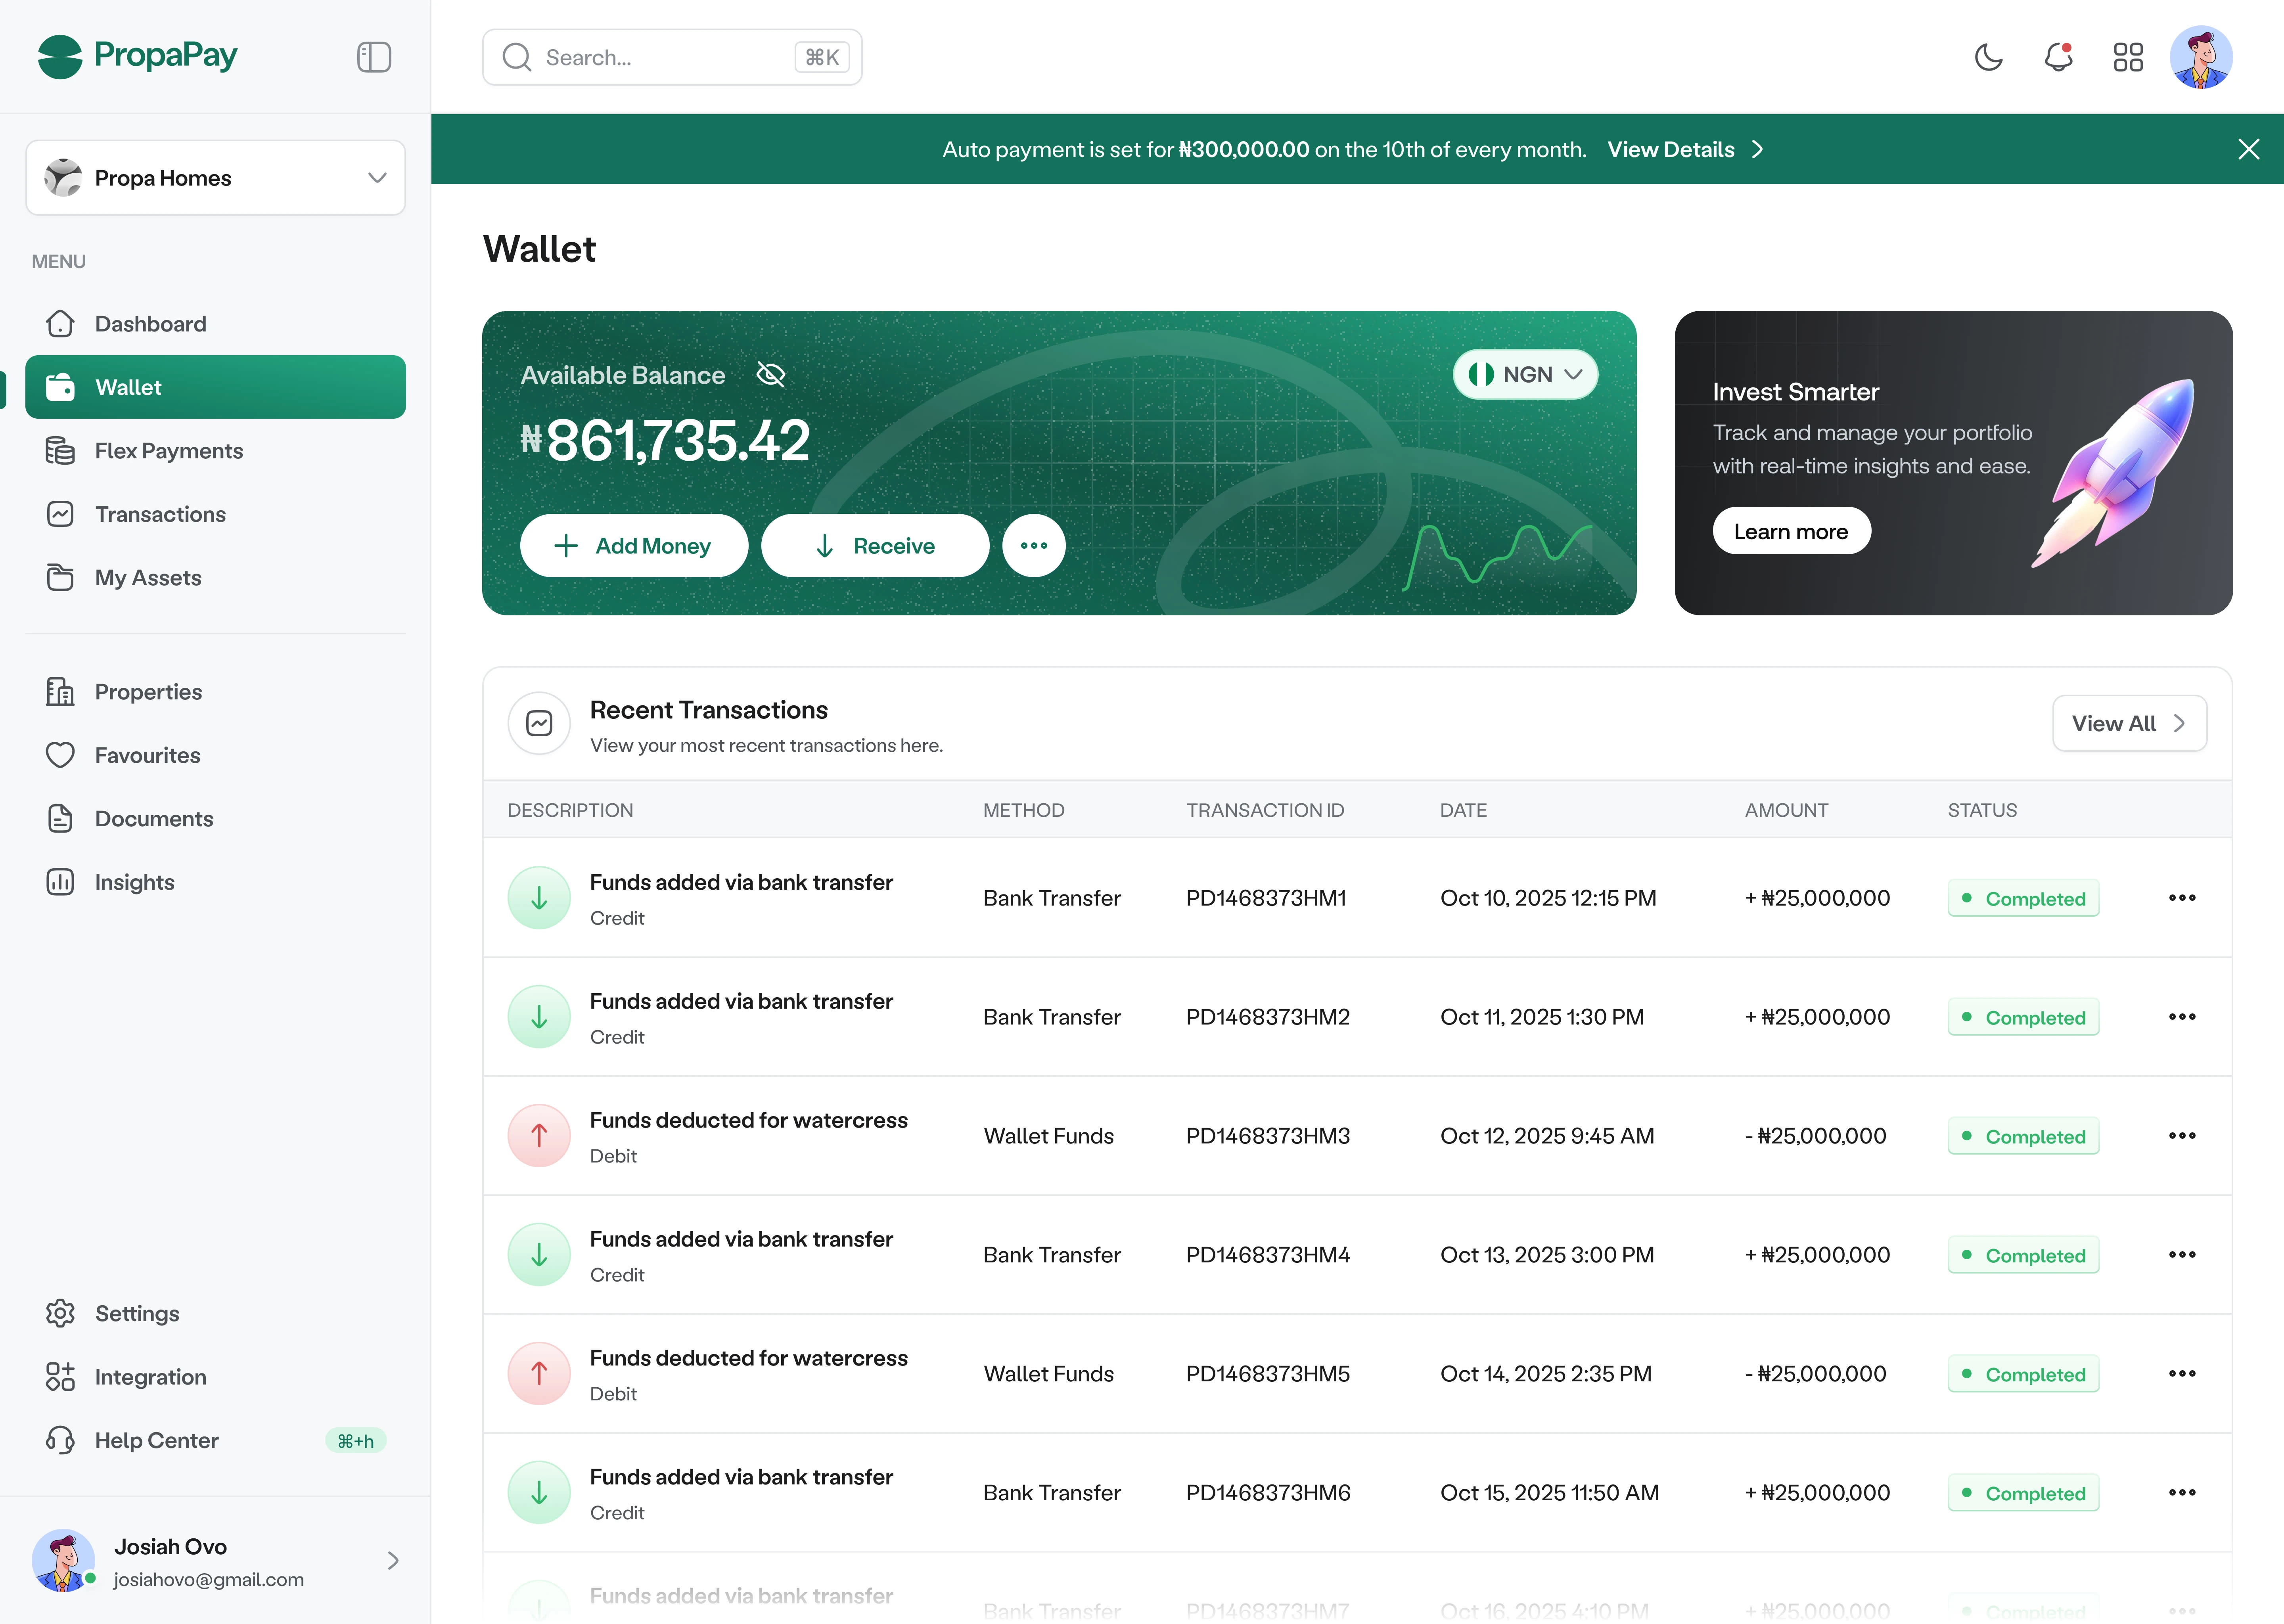Dismiss the auto payment banner
Viewport: 2284px width, 1624px height.
[x=2248, y=150]
